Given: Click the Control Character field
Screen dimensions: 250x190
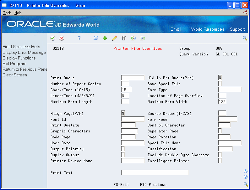Looking at the screenshot, I should (x=224, y=125).
